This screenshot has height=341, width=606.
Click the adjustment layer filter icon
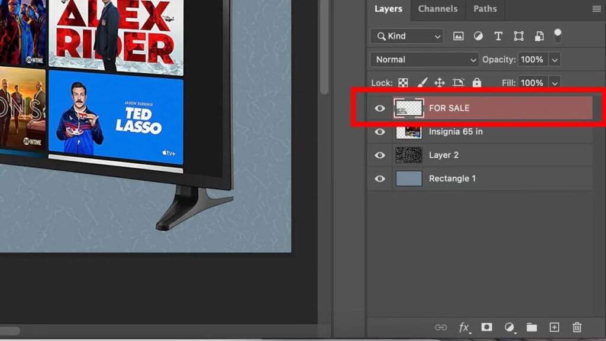coord(478,36)
